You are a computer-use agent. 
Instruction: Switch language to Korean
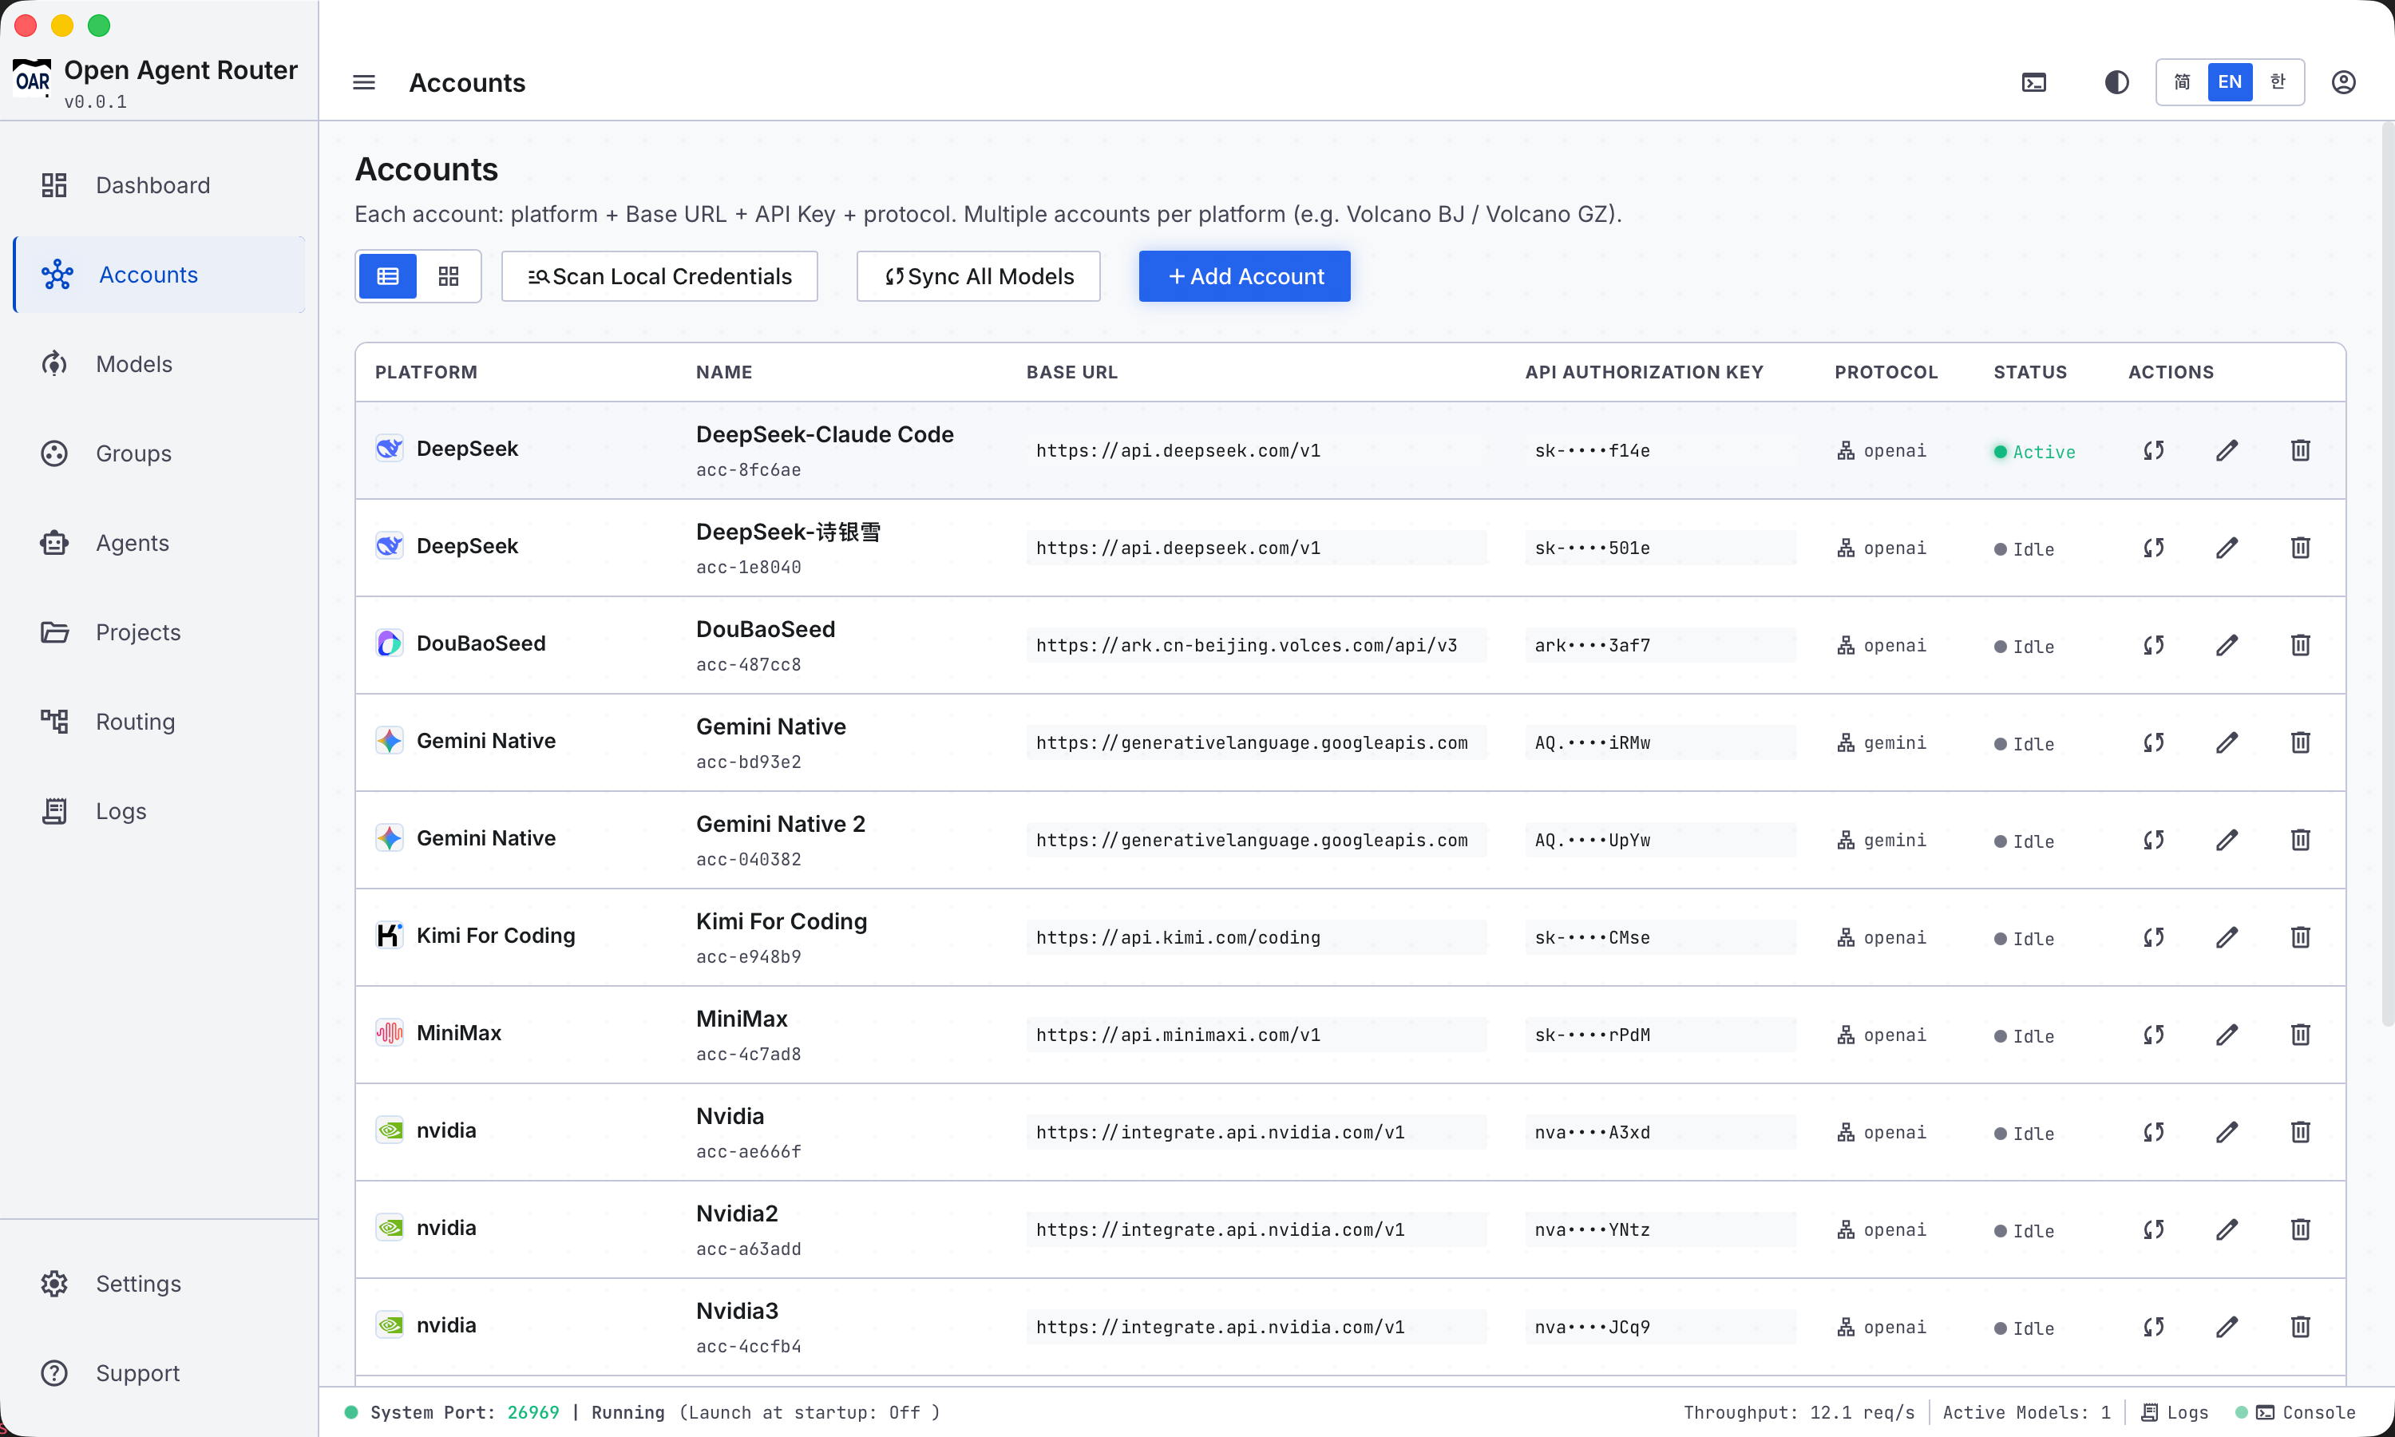2277,82
